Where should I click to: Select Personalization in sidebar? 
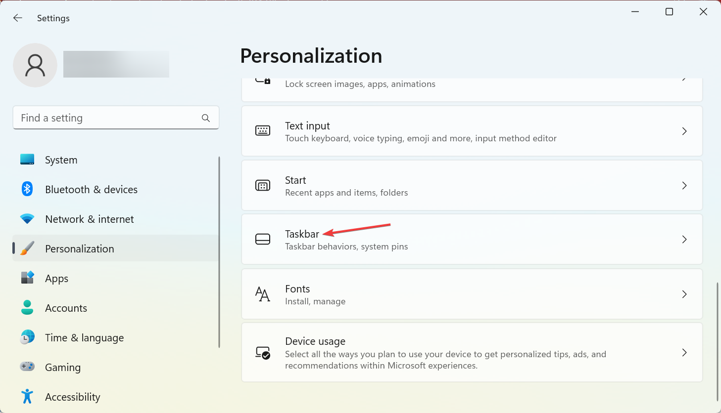pos(115,248)
